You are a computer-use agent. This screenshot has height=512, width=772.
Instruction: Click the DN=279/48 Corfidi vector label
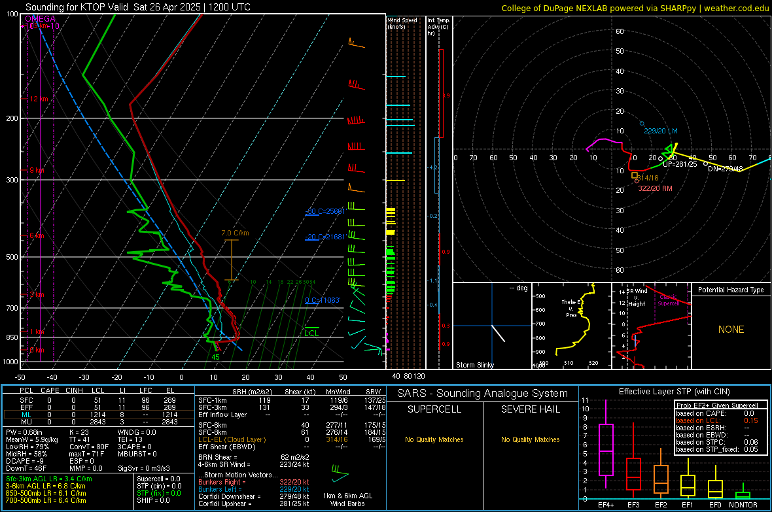point(726,169)
